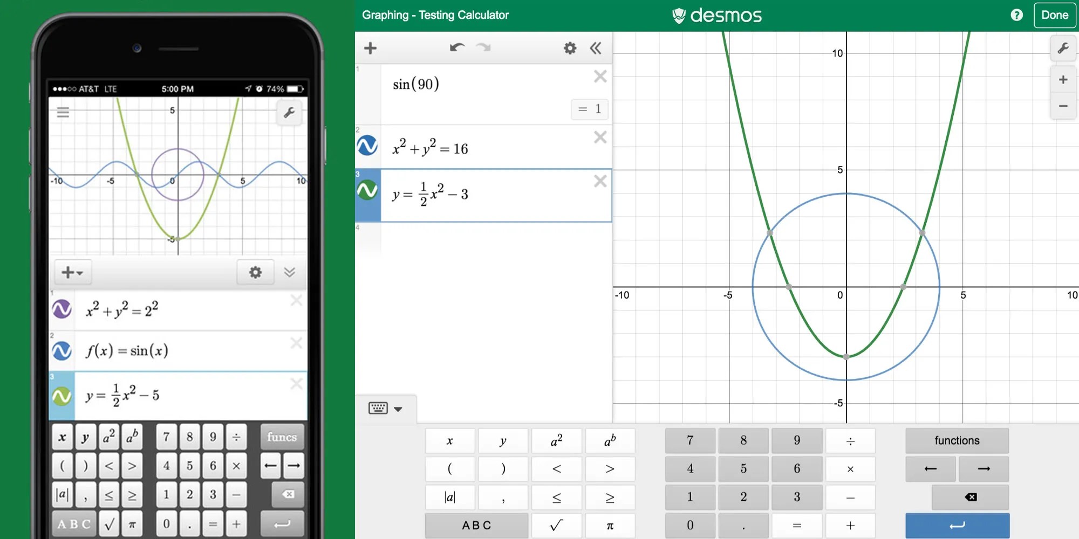This screenshot has height=539, width=1079.
Task: Delete the x²+y²=2² expression on phone
Action: pyautogui.click(x=296, y=301)
